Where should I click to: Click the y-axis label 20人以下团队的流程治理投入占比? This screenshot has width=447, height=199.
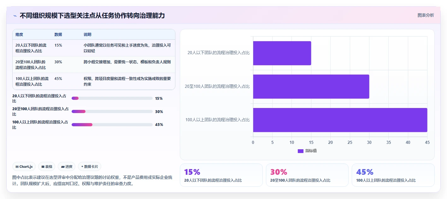pos(219,53)
